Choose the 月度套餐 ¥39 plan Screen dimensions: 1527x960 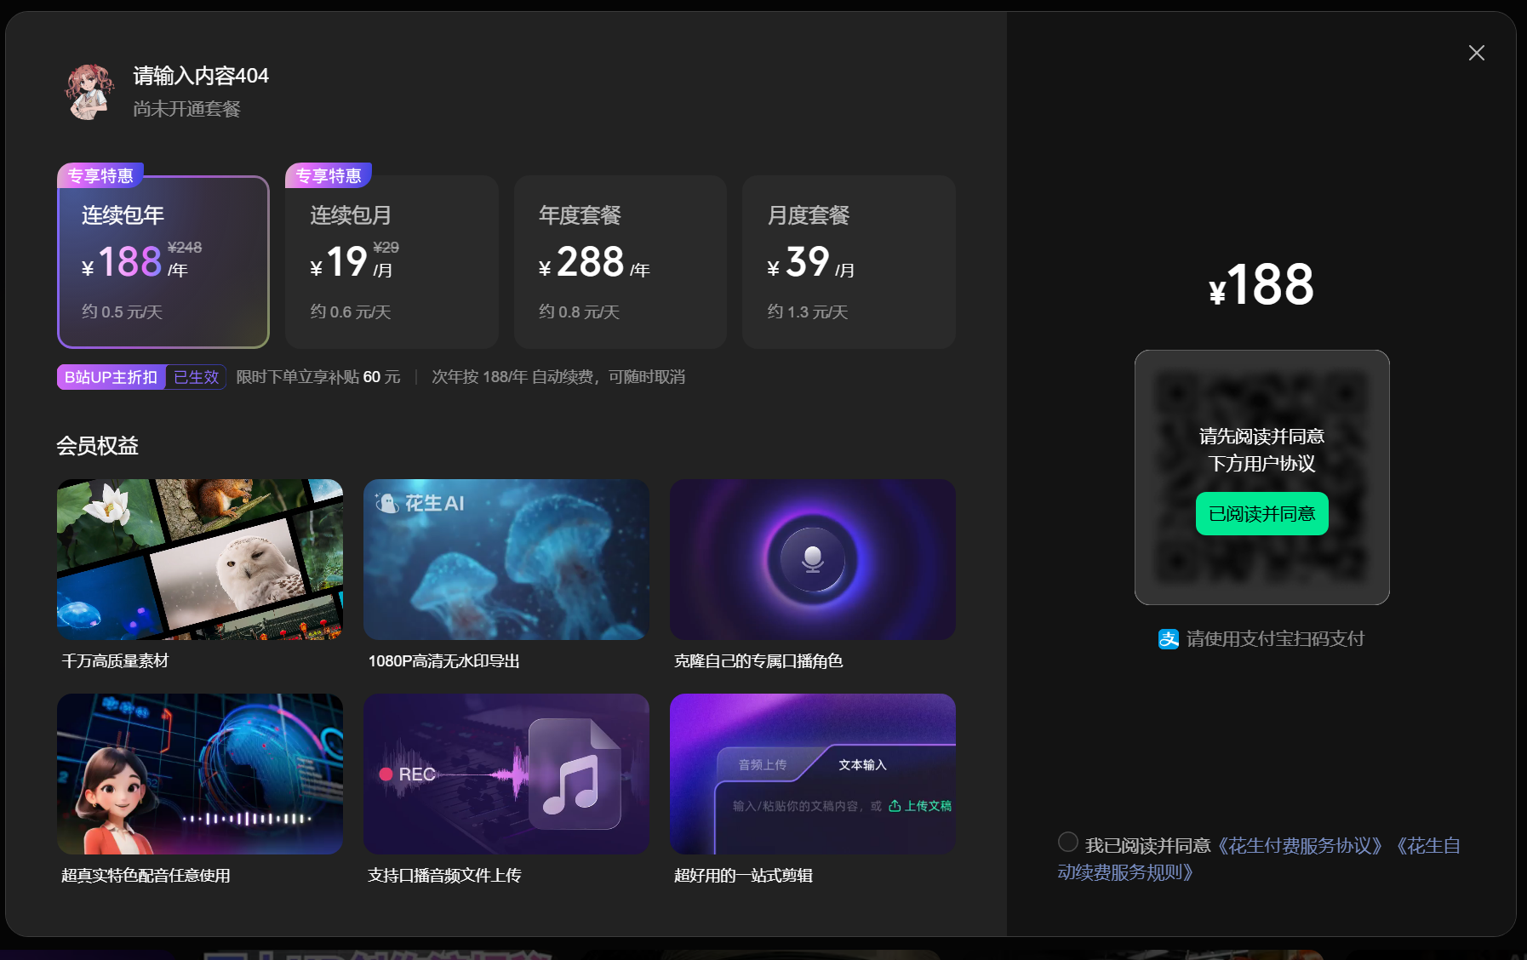(849, 262)
